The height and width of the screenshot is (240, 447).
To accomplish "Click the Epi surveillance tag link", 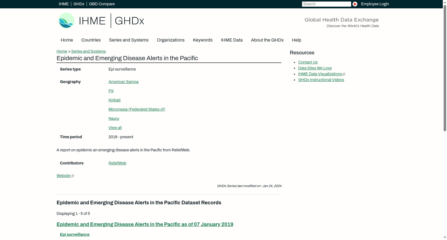I will (x=75, y=234).
